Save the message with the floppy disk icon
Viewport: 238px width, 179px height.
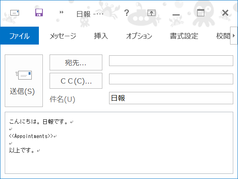click(x=39, y=12)
